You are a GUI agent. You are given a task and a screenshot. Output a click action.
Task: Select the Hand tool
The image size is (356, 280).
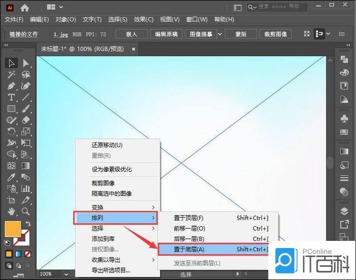pos(11,211)
